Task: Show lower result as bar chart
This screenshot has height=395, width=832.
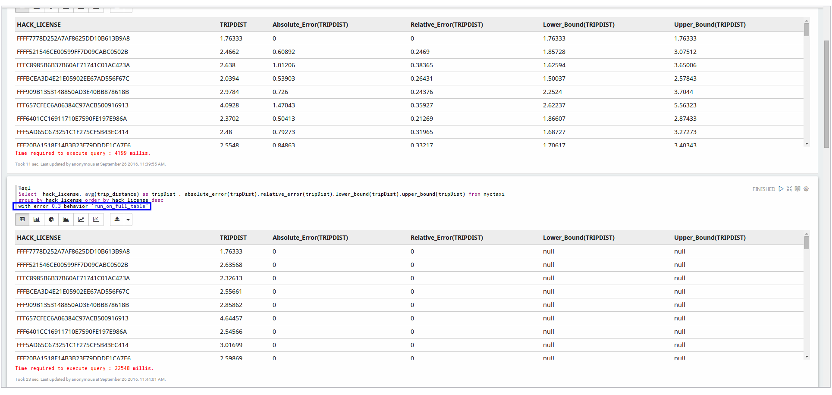Action: tap(37, 219)
